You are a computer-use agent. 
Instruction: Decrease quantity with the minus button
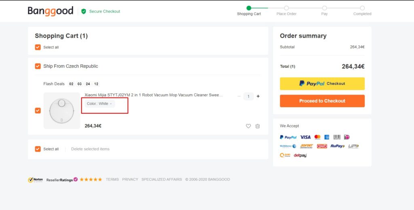point(239,96)
